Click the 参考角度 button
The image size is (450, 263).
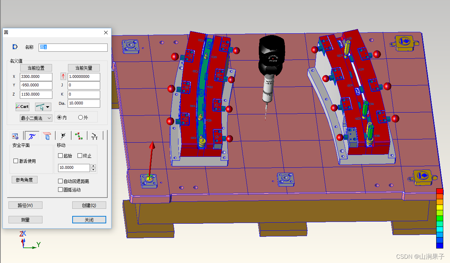[24, 180]
